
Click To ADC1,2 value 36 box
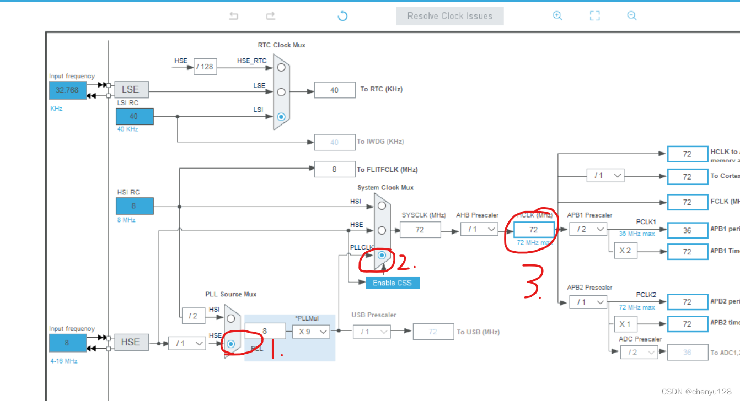[x=688, y=353]
